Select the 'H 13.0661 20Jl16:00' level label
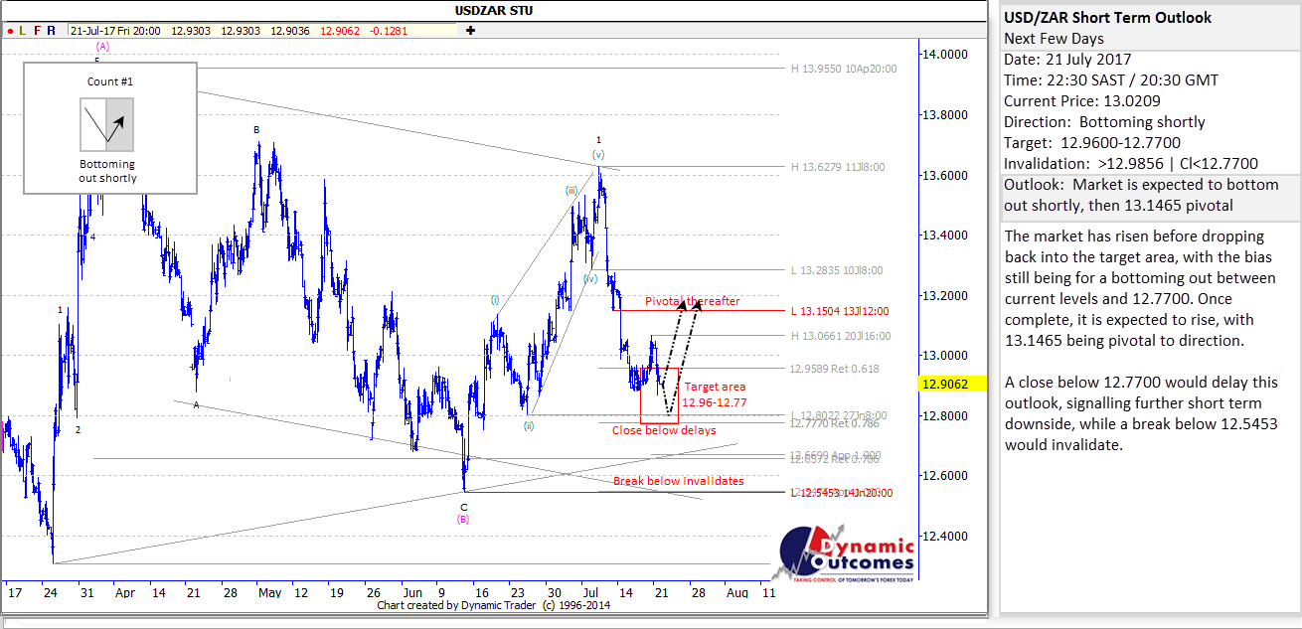The width and height of the screenshot is (1302, 629). (x=840, y=336)
